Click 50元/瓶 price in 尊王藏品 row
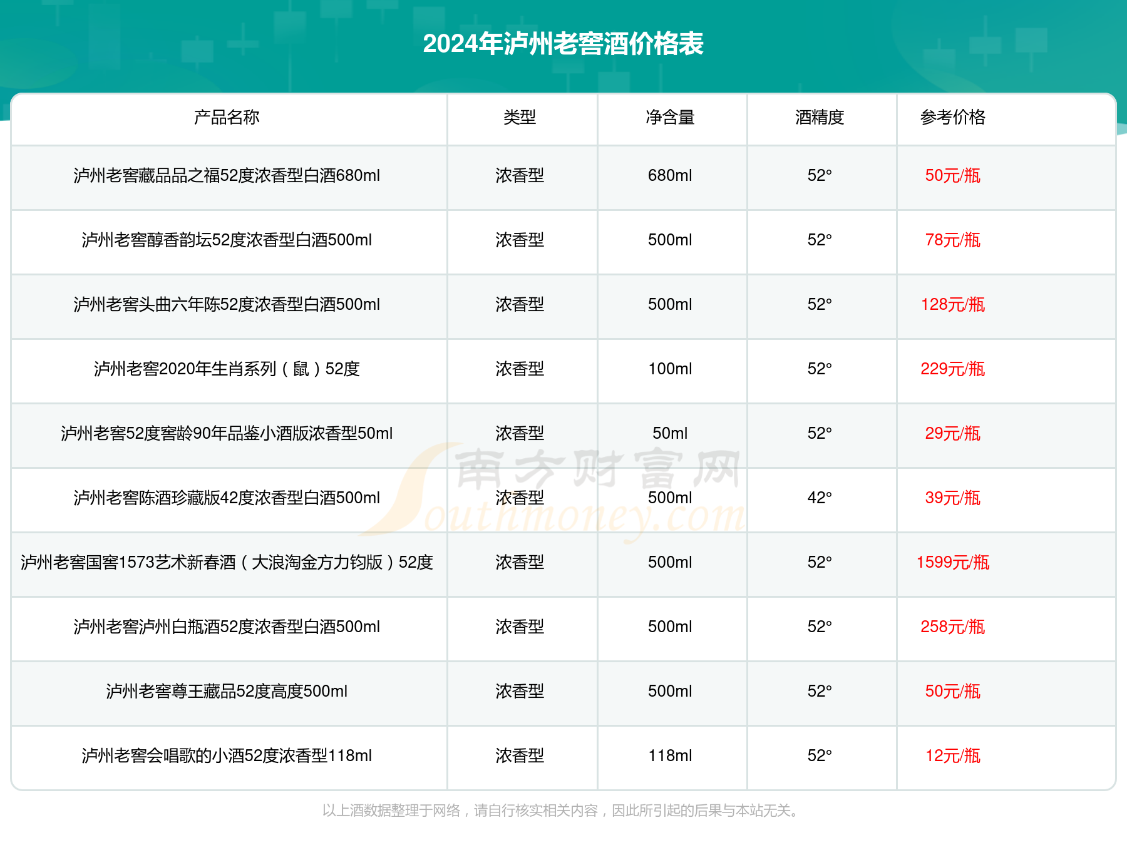1127x845 pixels. pyautogui.click(x=953, y=692)
